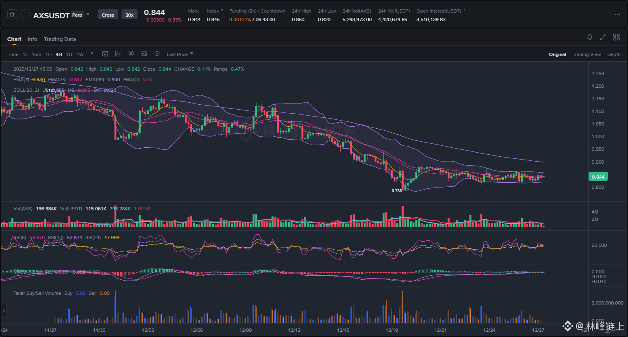The image size is (628, 337).
Task: Toggle the 20x leverage selector
Action: (x=129, y=14)
